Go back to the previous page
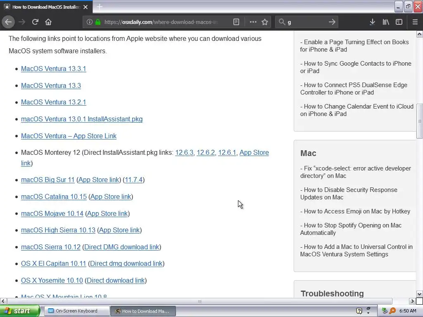Screen dimensions: 423x317 (x=8, y=22)
